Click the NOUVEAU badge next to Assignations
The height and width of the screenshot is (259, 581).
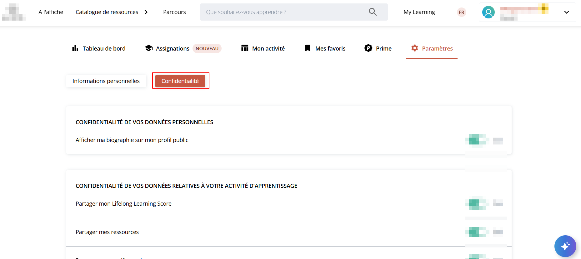click(207, 48)
